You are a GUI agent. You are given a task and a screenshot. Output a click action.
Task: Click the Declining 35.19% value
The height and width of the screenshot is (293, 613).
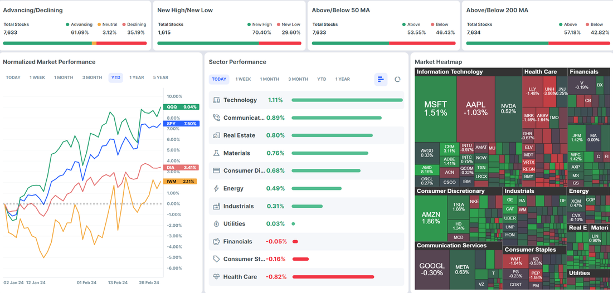(x=136, y=32)
